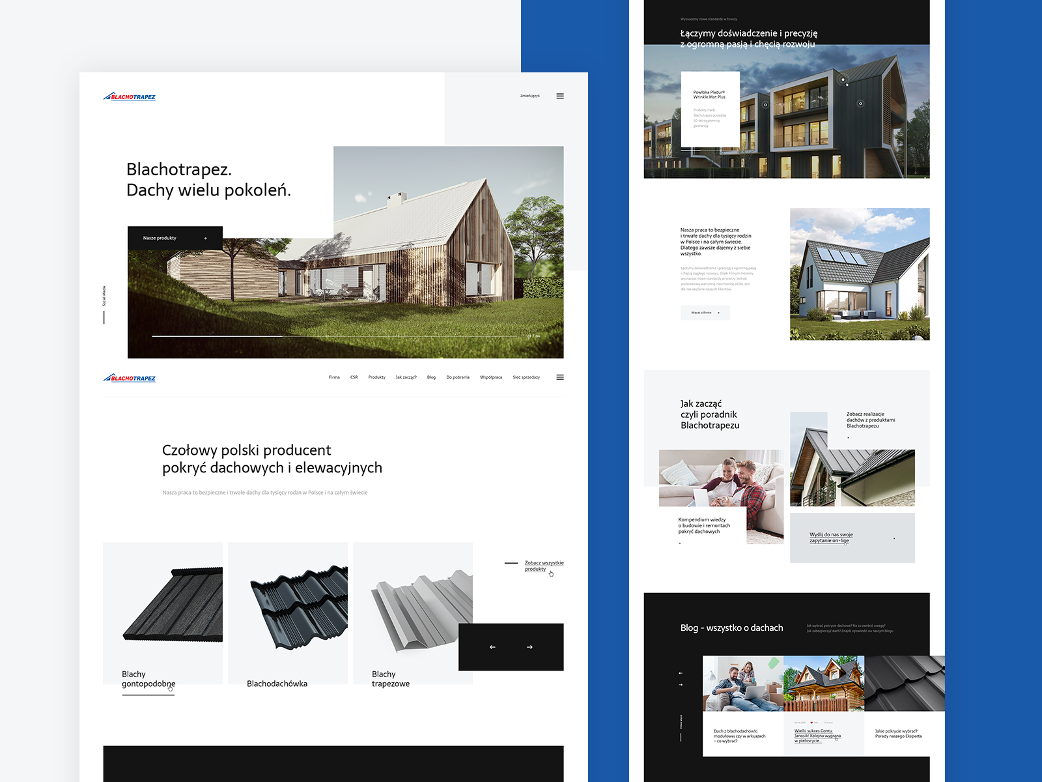1042x782 pixels.
Task: Click the arrow under 'Kompendium wiedzy' text
Action: coord(680,543)
